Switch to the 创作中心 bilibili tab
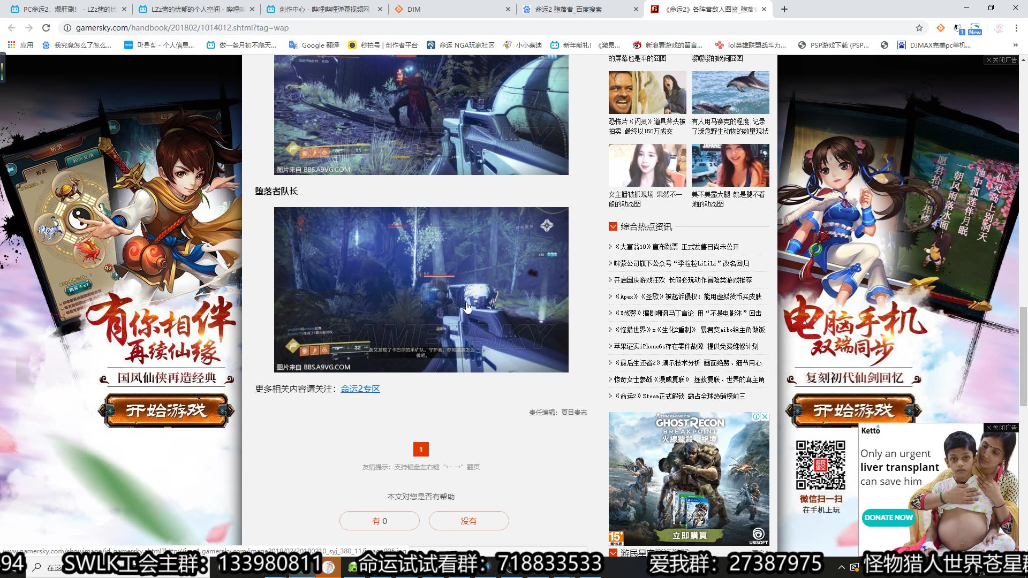The image size is (1028, 578). tap(324, 9)
